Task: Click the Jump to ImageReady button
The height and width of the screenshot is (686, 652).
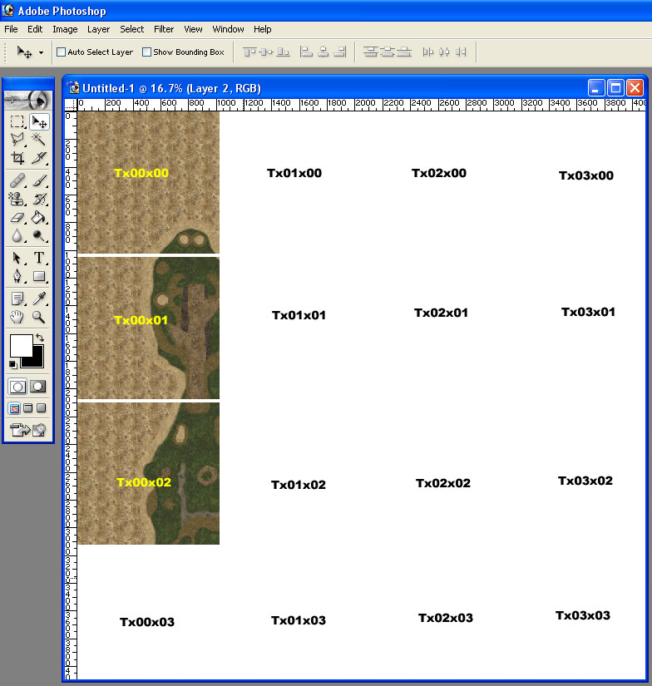Action: point(27,430)
